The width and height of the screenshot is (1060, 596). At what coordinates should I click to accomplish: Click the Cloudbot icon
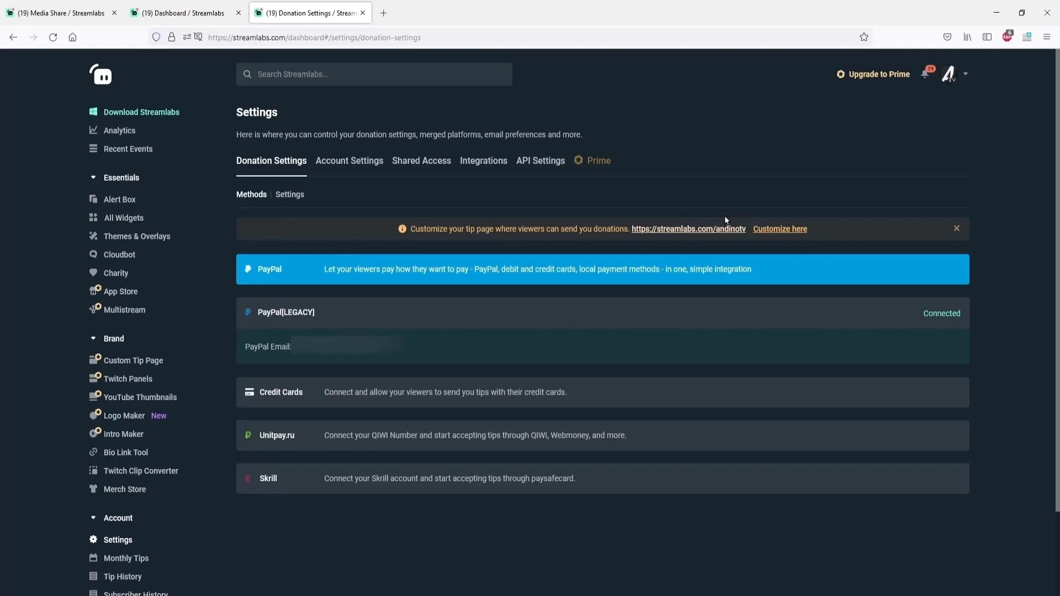[93, 254]
